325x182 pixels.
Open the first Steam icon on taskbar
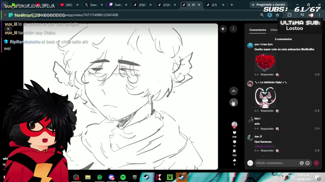click(x=146, y=177)
